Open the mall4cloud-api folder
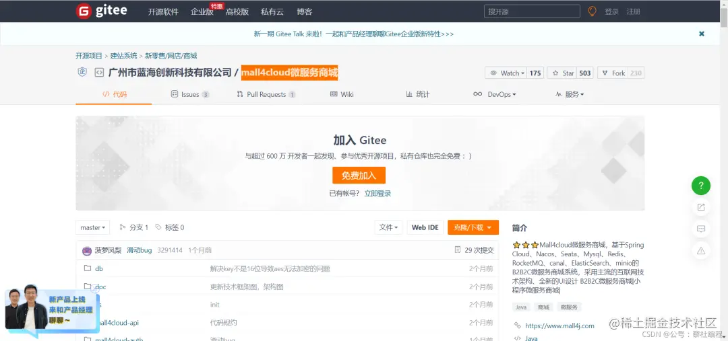This screenshot has width=728, height=341. tap(117, 322)
